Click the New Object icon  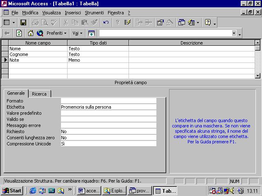point(191,22)
